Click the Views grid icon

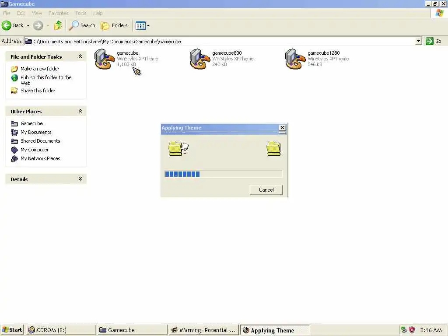click(x=140, y=26)
